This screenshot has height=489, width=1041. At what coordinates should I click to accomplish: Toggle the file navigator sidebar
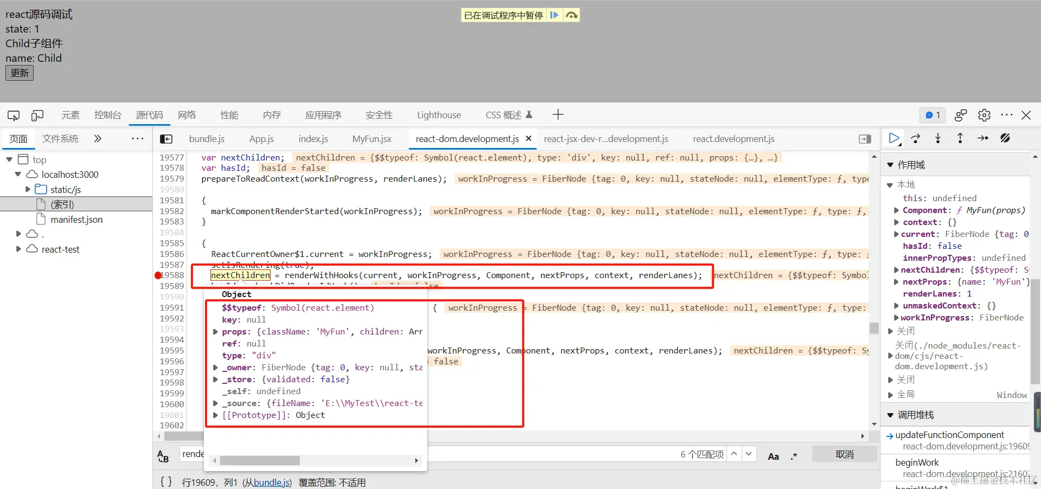click(x=166, y=139)
